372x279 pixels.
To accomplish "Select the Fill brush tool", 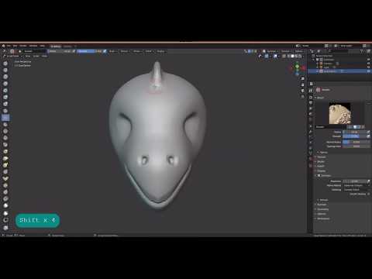I will (5, 138).
